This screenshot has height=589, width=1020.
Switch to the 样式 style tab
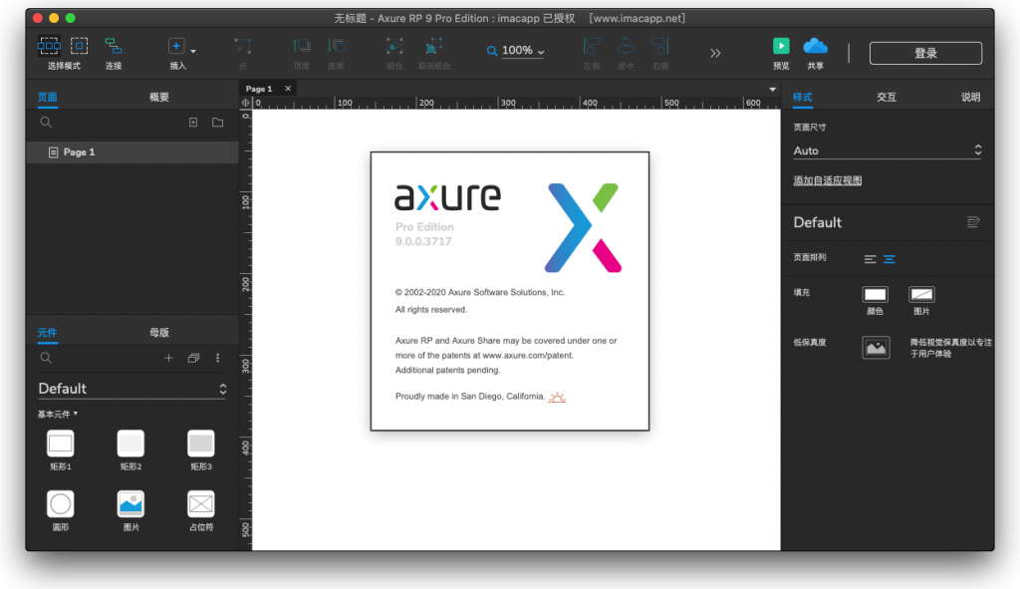tap(802, 97)
